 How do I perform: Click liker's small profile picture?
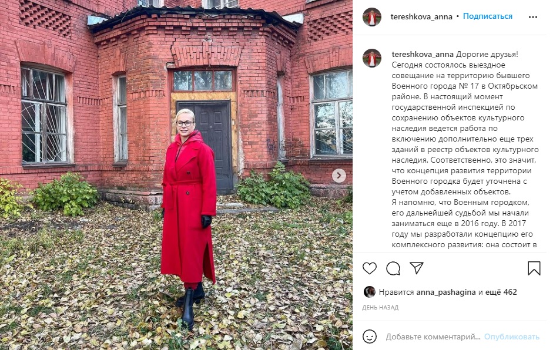[369, 292]
